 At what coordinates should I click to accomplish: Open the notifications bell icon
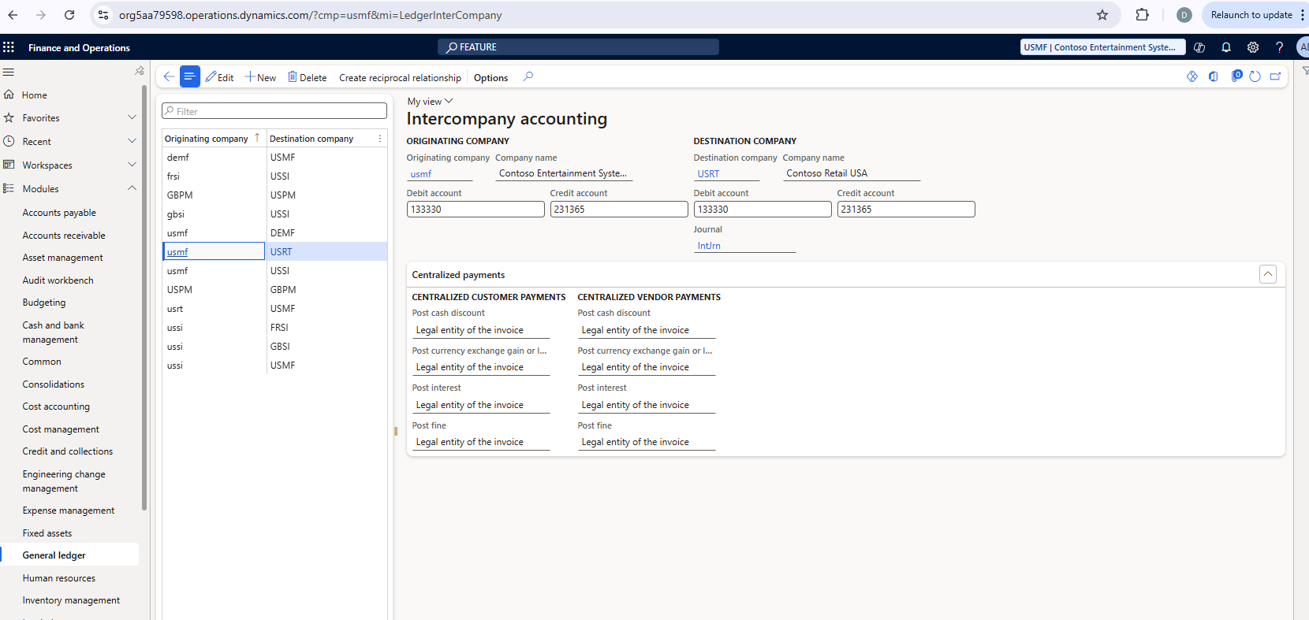click(1226, 47)
